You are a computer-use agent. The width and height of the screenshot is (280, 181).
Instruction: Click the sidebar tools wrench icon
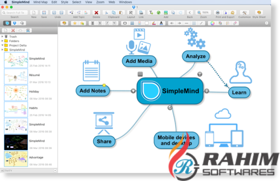point(28,30)
